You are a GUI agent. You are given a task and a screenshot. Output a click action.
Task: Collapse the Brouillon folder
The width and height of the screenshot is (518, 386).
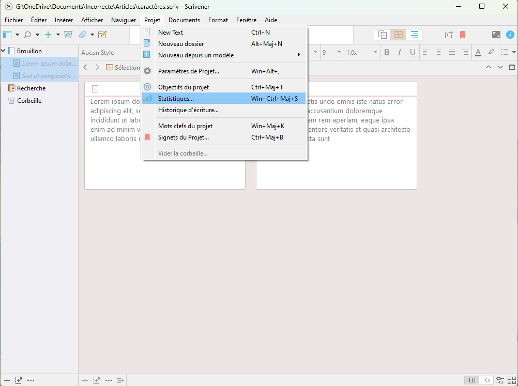[x=3, y=51]
